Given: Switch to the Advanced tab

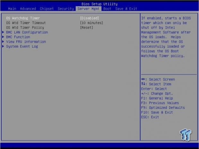Looking at the screenshot, I should coord(28,9).
